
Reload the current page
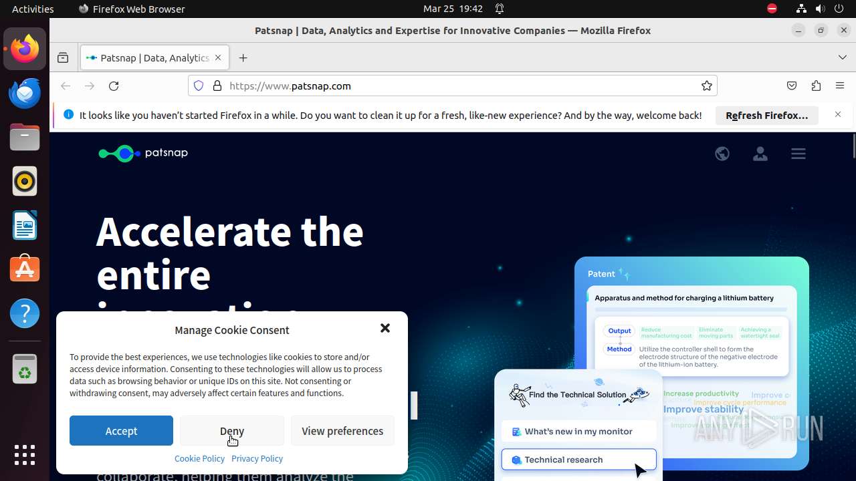point(114,86)
